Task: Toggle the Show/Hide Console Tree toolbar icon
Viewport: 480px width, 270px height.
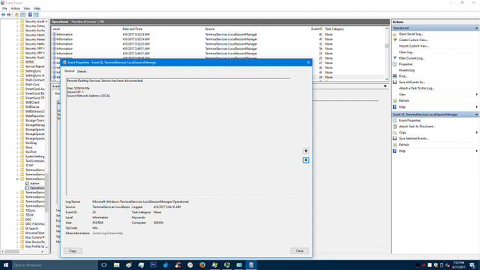Action: [22, 15]
